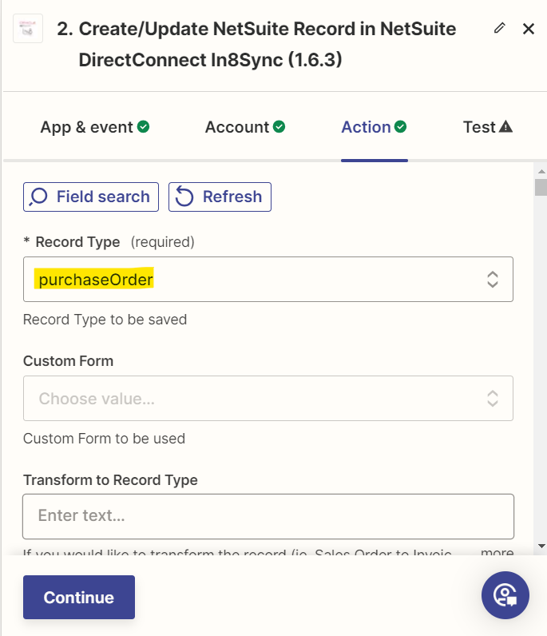
Task: Click the scrollbar down arrow
Action: click(x=541, y=545)
